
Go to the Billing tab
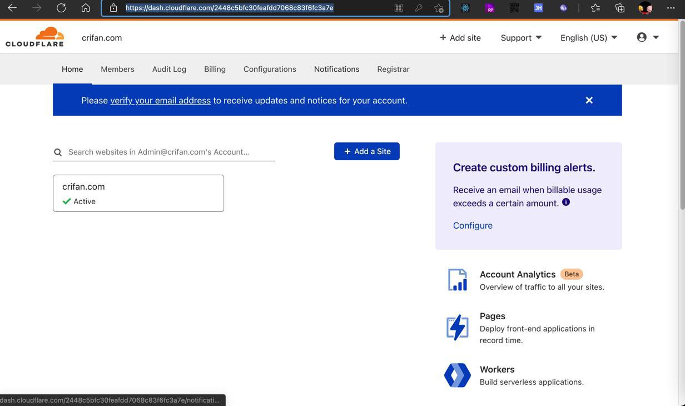(215, 69)
